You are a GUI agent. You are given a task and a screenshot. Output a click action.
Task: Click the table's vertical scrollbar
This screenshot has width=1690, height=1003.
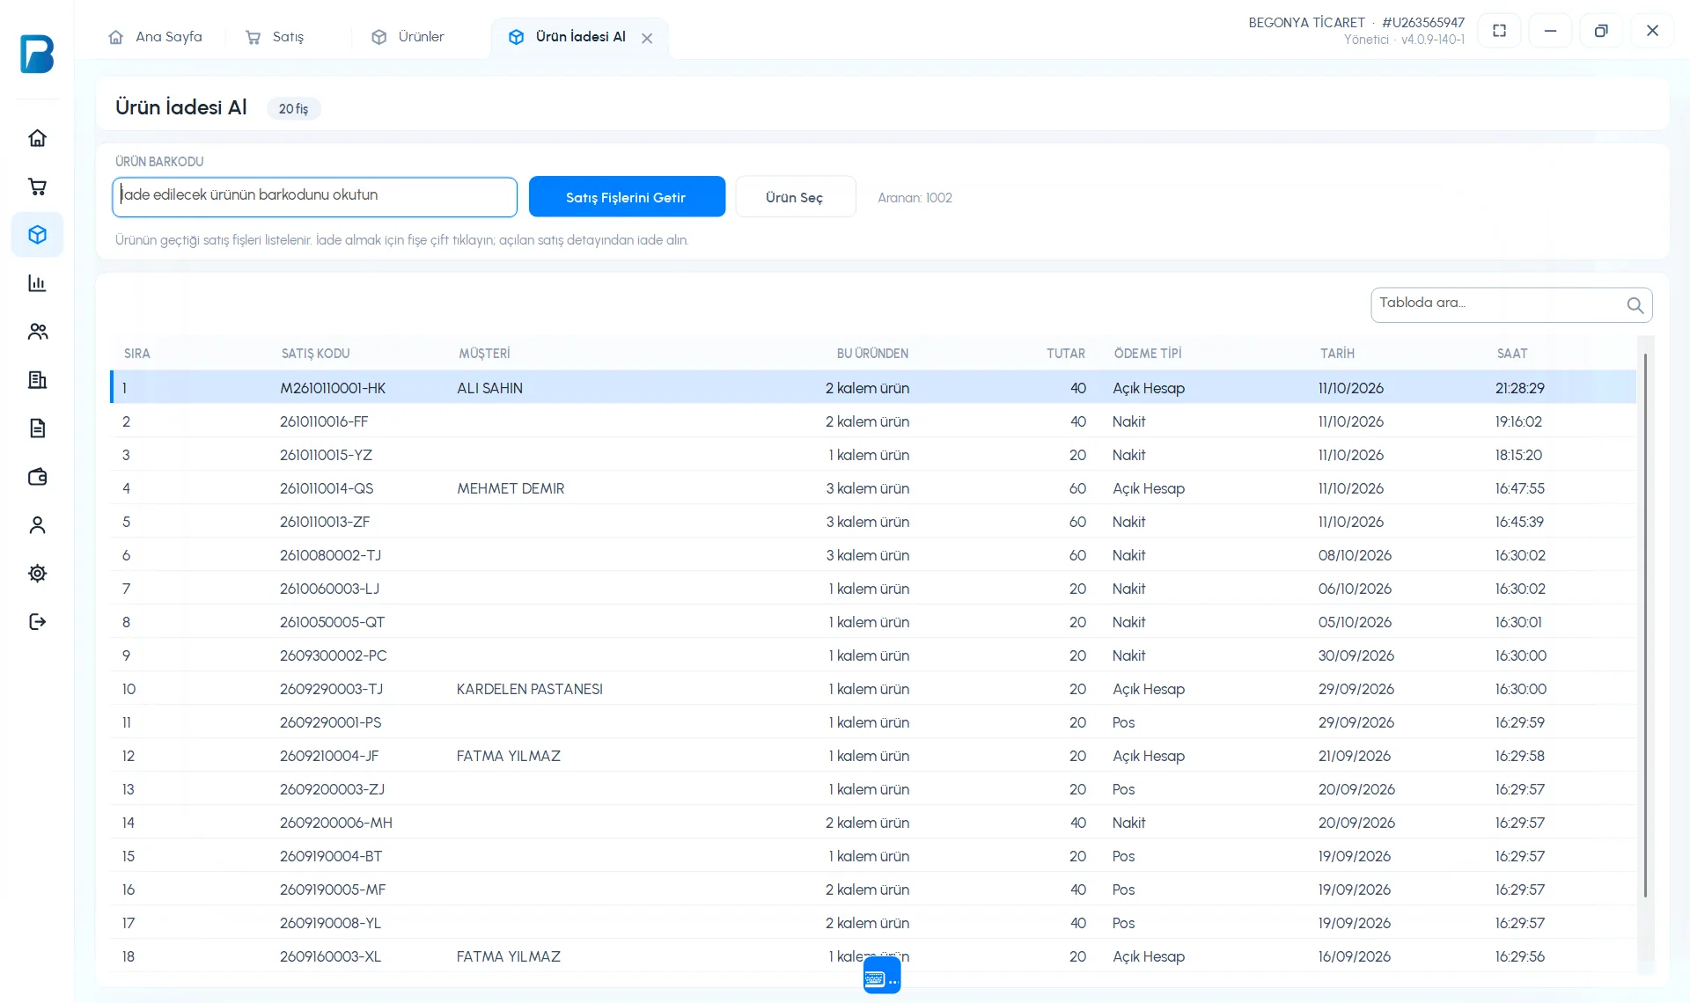click(x=1645, y=625)
